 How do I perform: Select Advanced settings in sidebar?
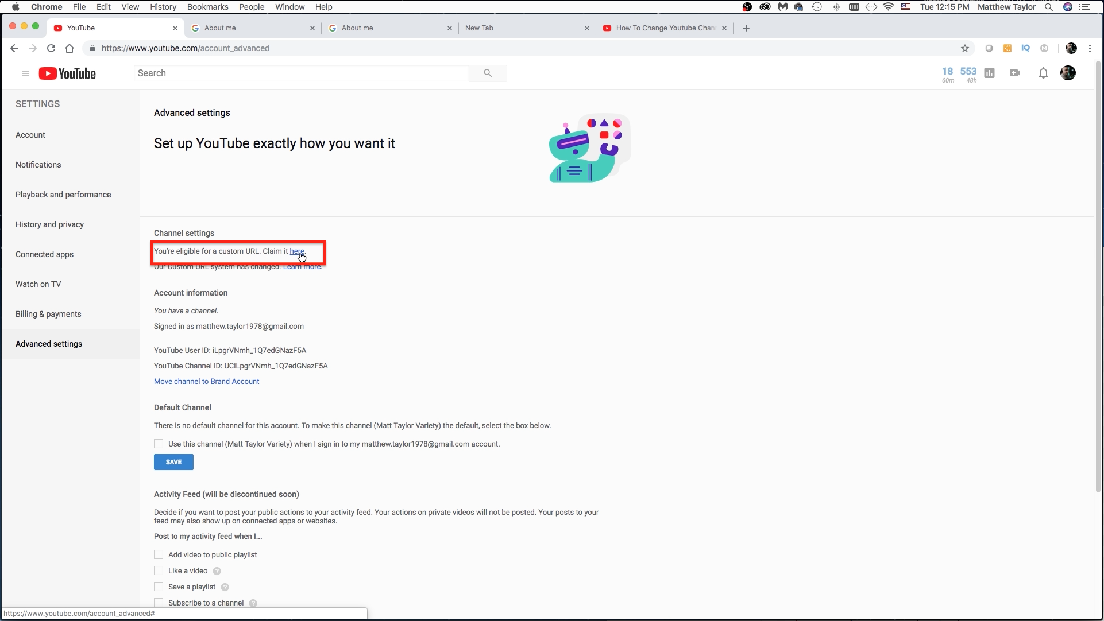(x=70, y=344)
